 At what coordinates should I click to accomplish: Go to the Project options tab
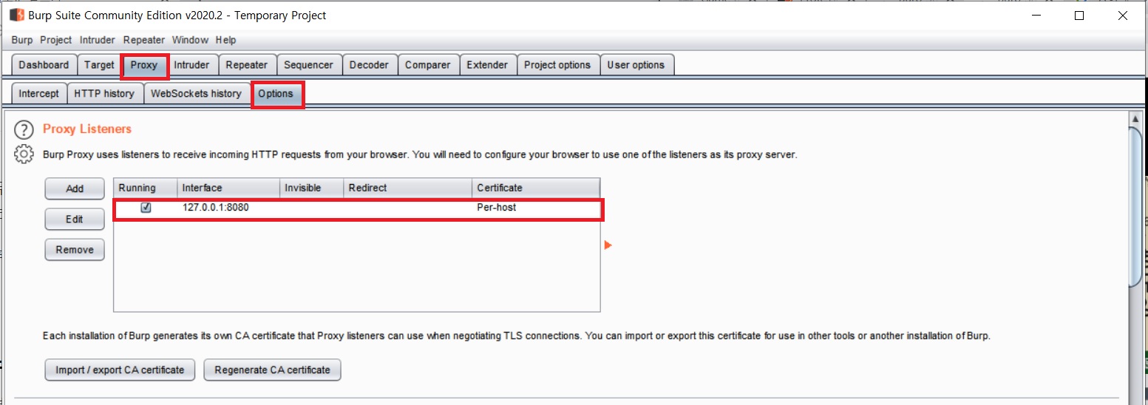[557, 65]
